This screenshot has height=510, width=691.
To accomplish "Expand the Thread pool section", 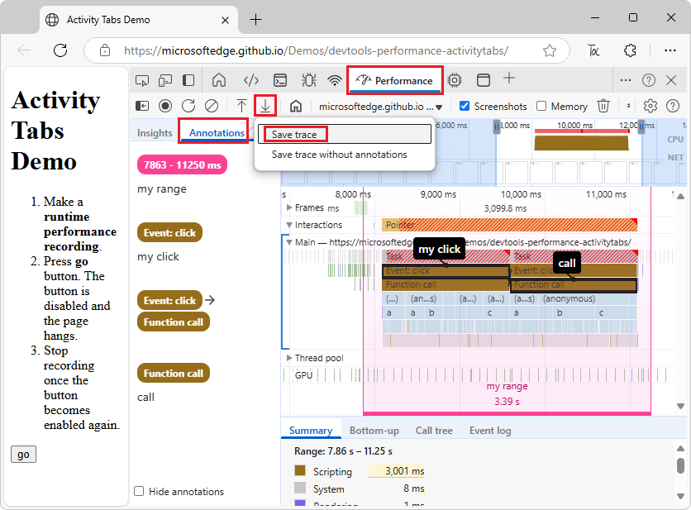I will pos(291,358).
